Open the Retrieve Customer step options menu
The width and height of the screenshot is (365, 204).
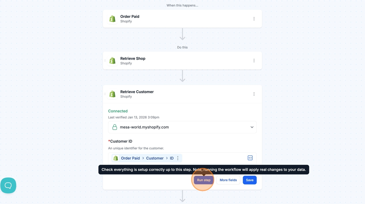pyautogui.click(x=254, y=94)
